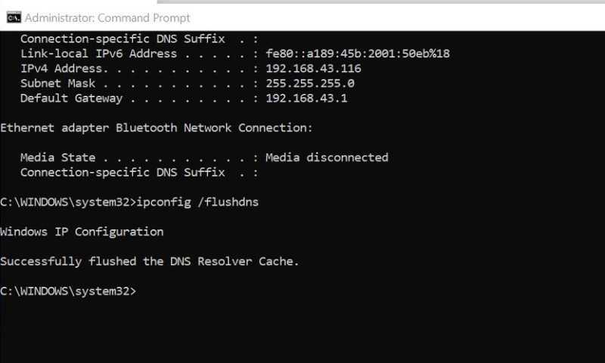Click the Link-local IPv6 Address label
This screenshot has height=363, width=605.
[99, 54]
